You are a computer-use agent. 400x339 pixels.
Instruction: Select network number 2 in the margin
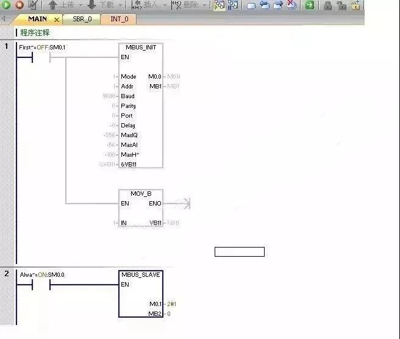7,274
